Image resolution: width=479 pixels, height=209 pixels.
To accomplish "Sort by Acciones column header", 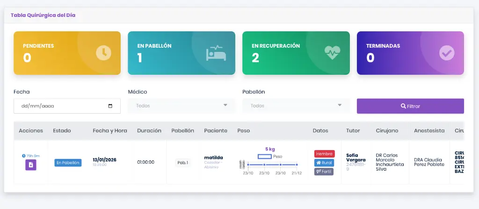I will click(31, 131).
